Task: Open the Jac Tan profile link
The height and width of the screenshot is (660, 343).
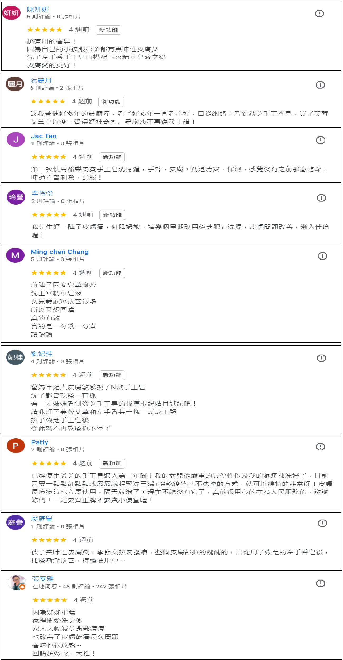Action: click(44, 136)
